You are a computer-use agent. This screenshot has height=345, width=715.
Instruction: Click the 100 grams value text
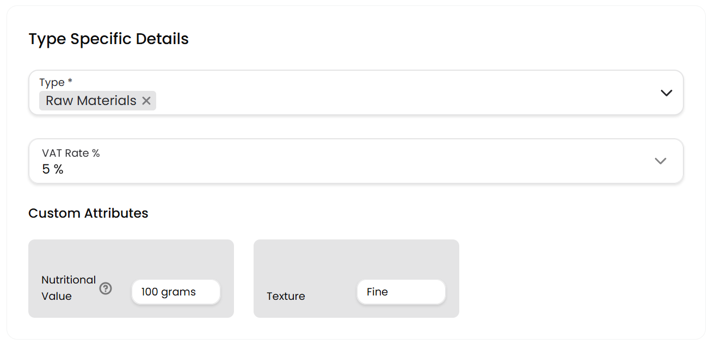[168, 292]
